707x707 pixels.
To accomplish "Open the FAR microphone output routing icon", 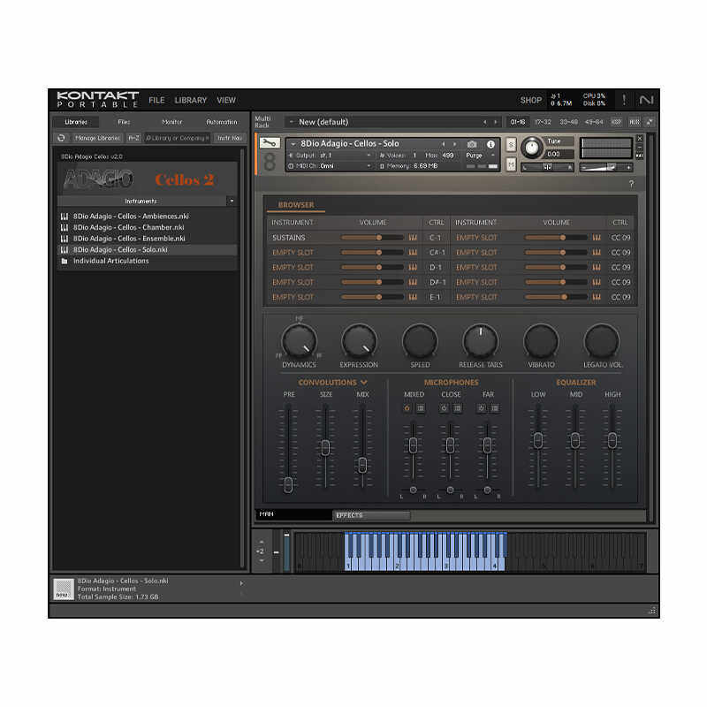I will [x=495, y=408].
